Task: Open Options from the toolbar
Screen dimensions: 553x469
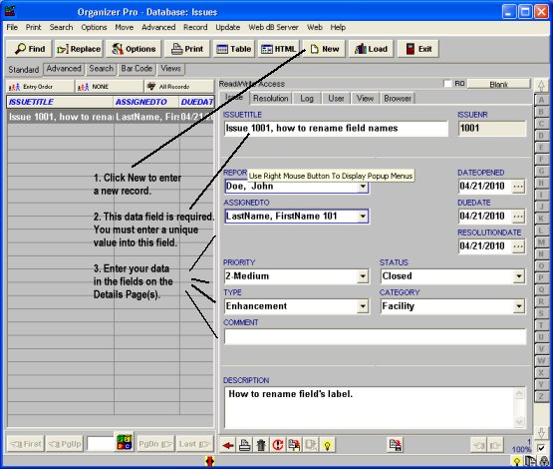Action: click(x=134, y=49)
